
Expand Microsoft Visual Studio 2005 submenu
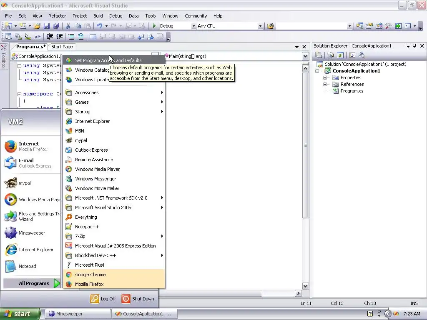click(114, 207)
